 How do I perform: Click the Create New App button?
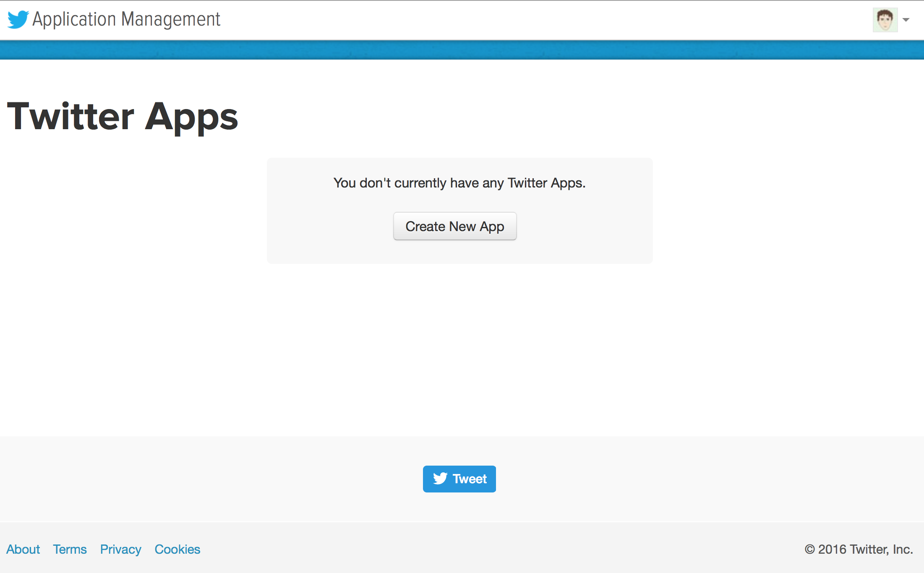coord(455,226)
